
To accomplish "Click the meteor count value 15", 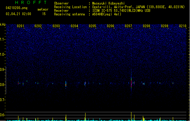I will 44,14.
